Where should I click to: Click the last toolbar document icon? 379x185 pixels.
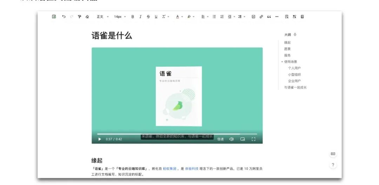click(302, 17)
